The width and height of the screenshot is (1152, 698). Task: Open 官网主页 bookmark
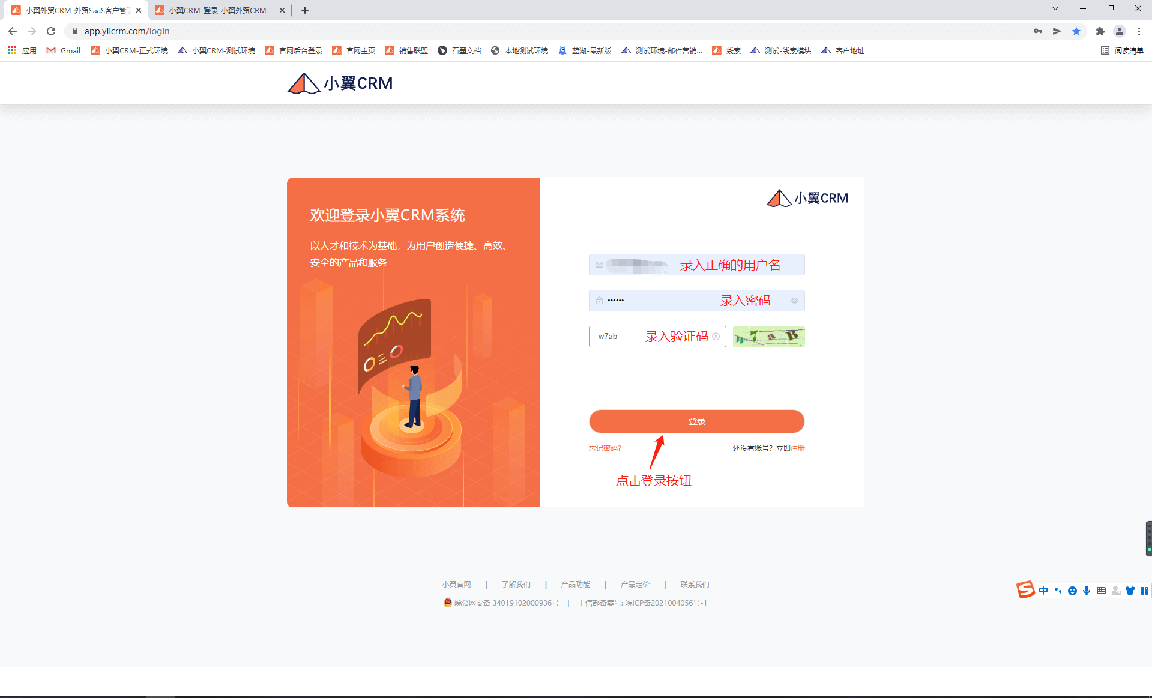point(354,51)
